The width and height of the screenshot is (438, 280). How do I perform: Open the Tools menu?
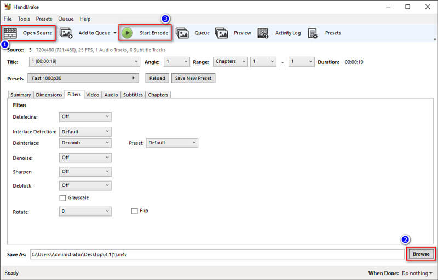point(24,19)
